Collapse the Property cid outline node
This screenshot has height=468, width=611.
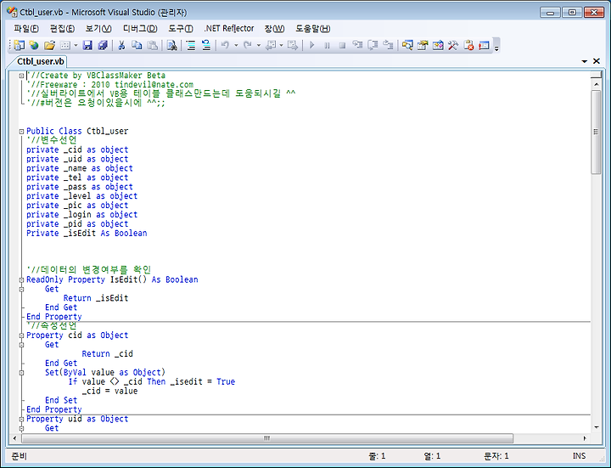(x=21, y=335)
